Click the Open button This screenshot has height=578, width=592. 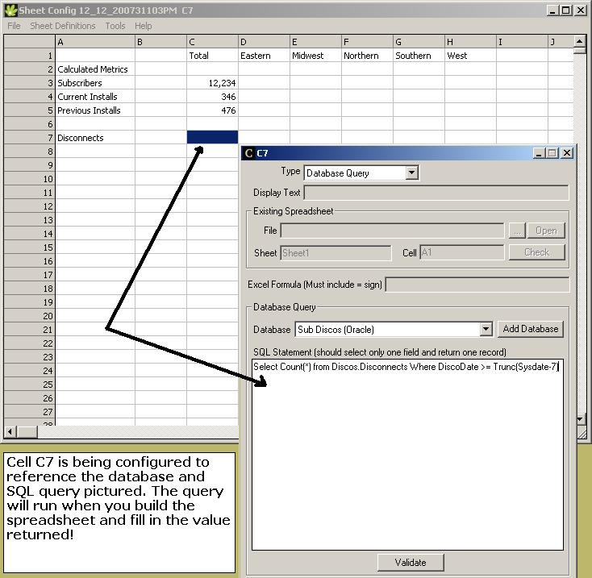click(x=546, y=231)
